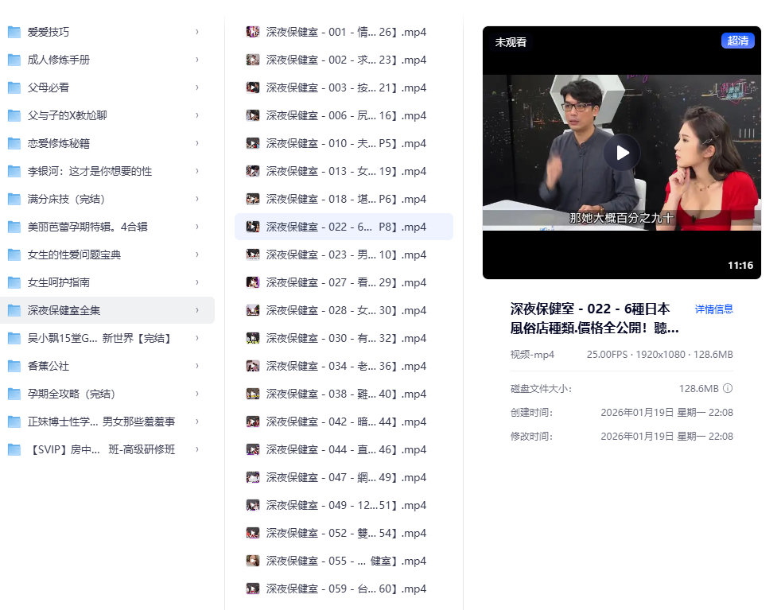Open 详情信息 details link
The width and height of the screenshot is (781, 610).
click(713, 309)
